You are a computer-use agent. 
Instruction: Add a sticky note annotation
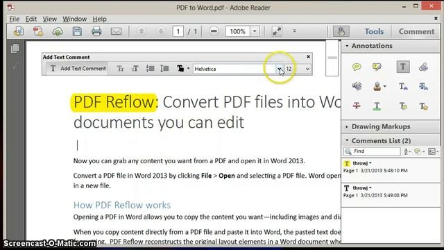click(x=357, y=67)
